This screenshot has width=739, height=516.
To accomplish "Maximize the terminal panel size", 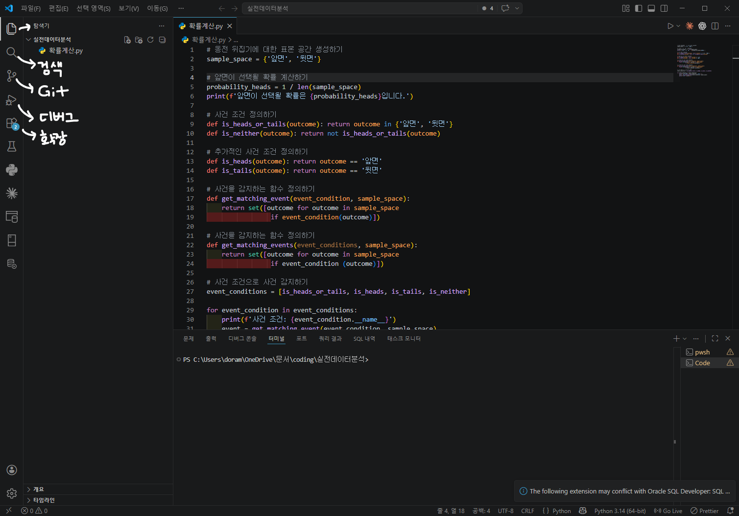I will (715, 338).
